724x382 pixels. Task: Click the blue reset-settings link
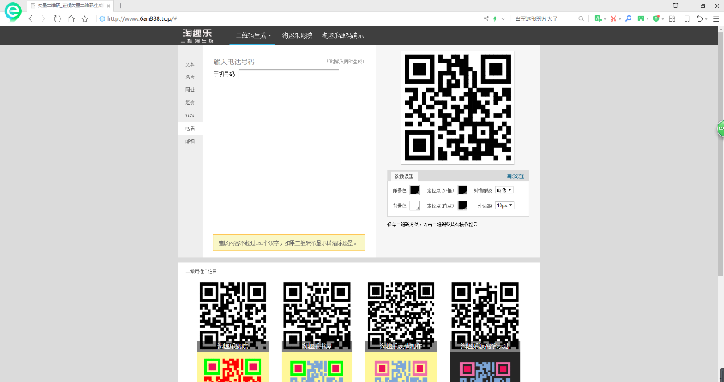point(516,177)
